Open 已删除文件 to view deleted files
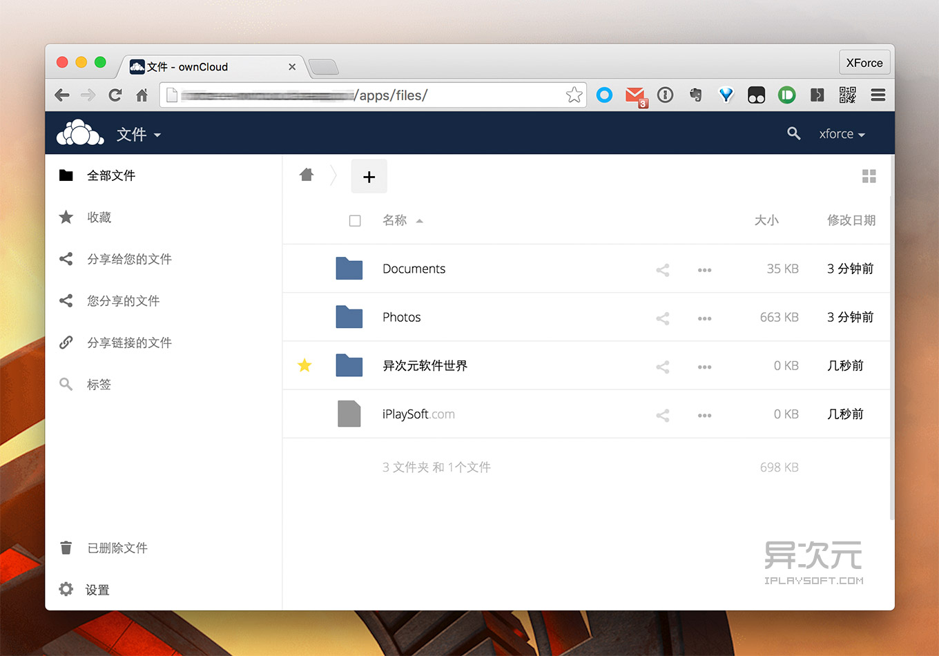Viewport: 939px width, 656px height. [117, 548]
